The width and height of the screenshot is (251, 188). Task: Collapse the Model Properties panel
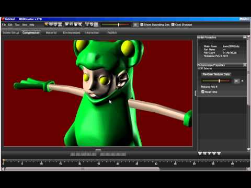[x=245, y=37]
